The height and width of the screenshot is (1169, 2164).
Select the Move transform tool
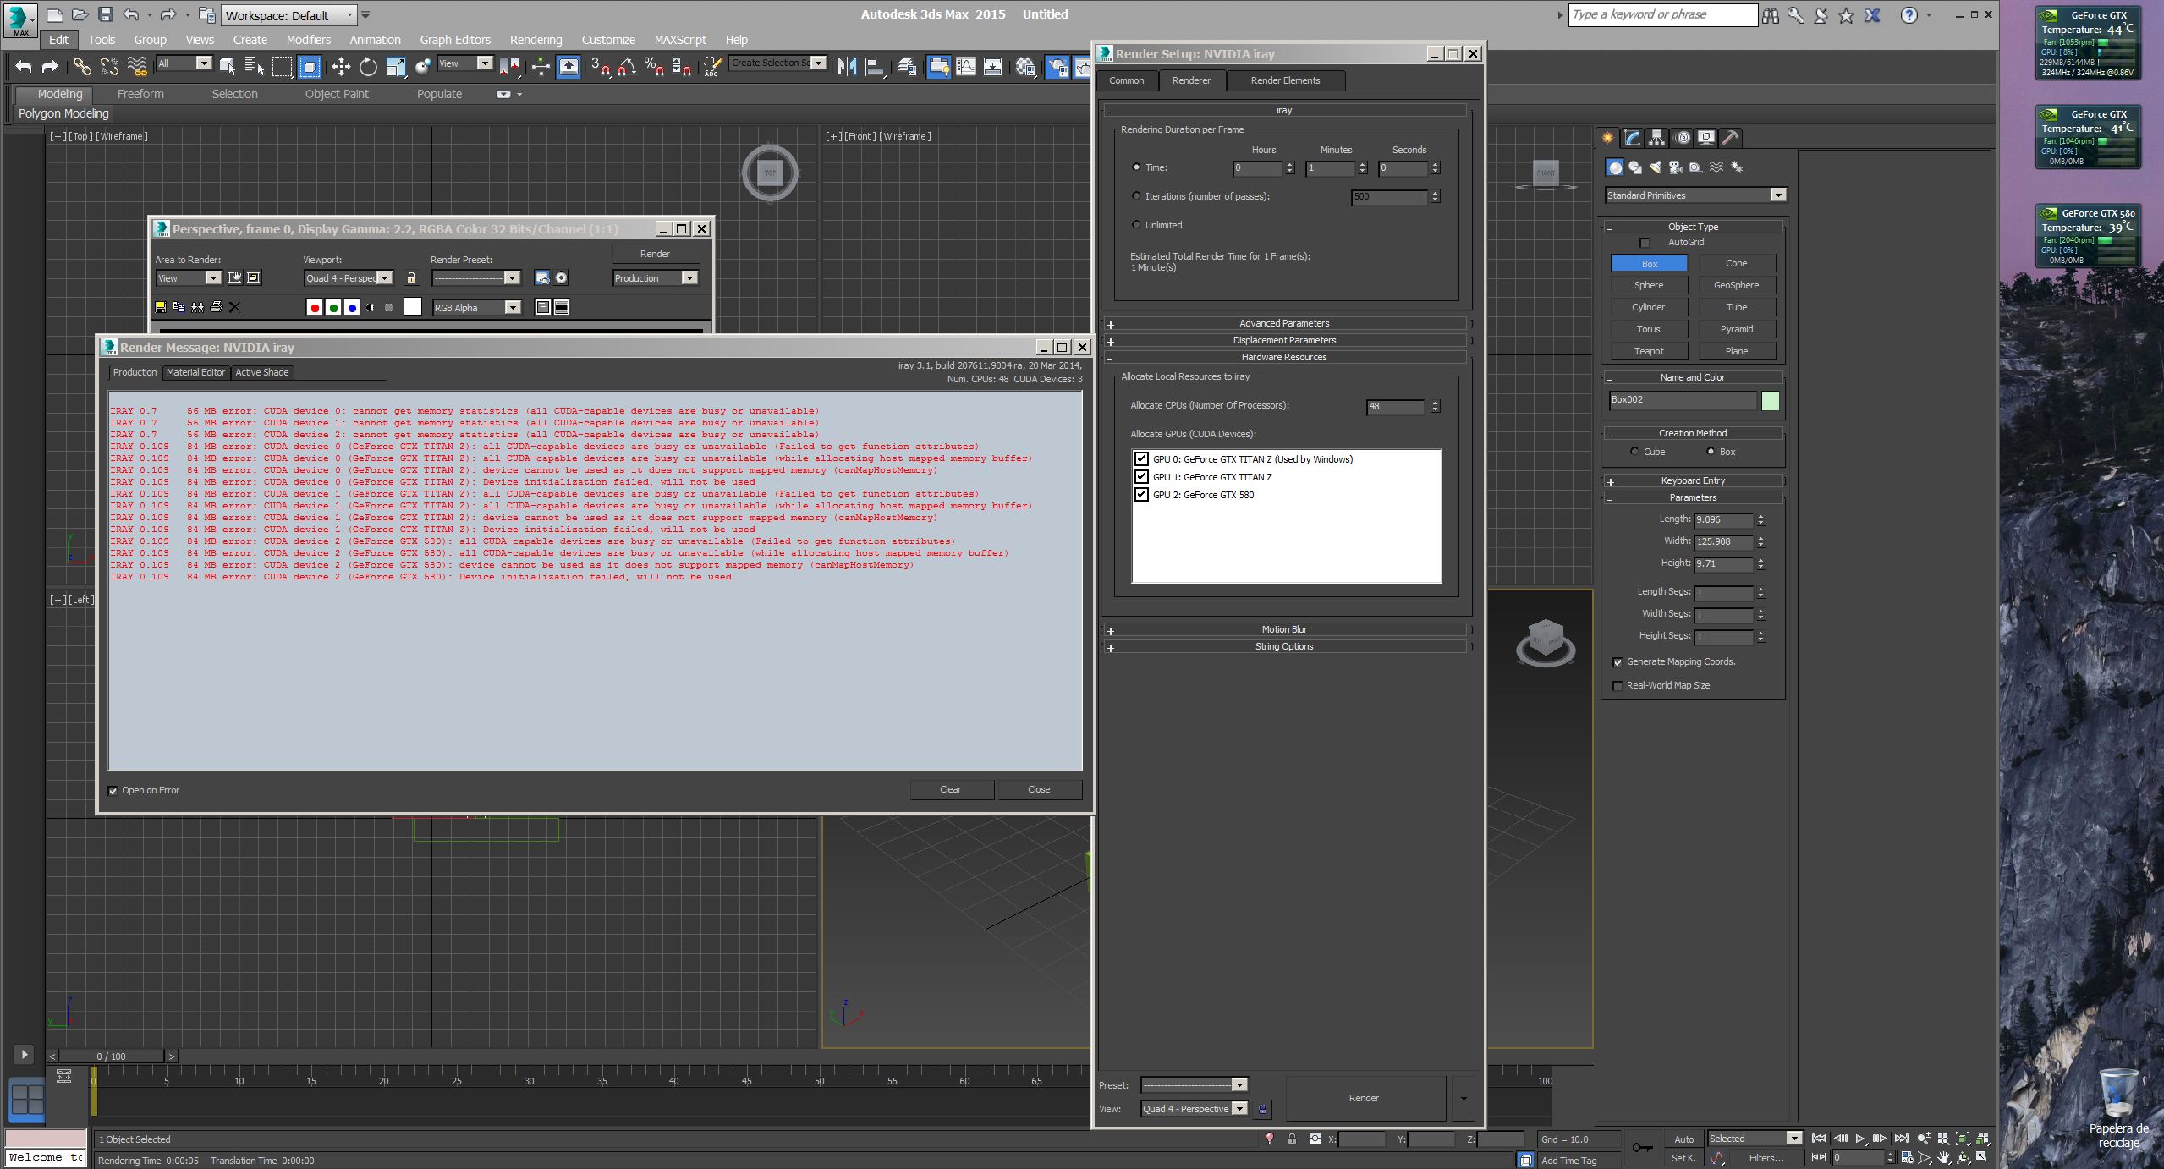pyautogui.click(x=341, y=66)
